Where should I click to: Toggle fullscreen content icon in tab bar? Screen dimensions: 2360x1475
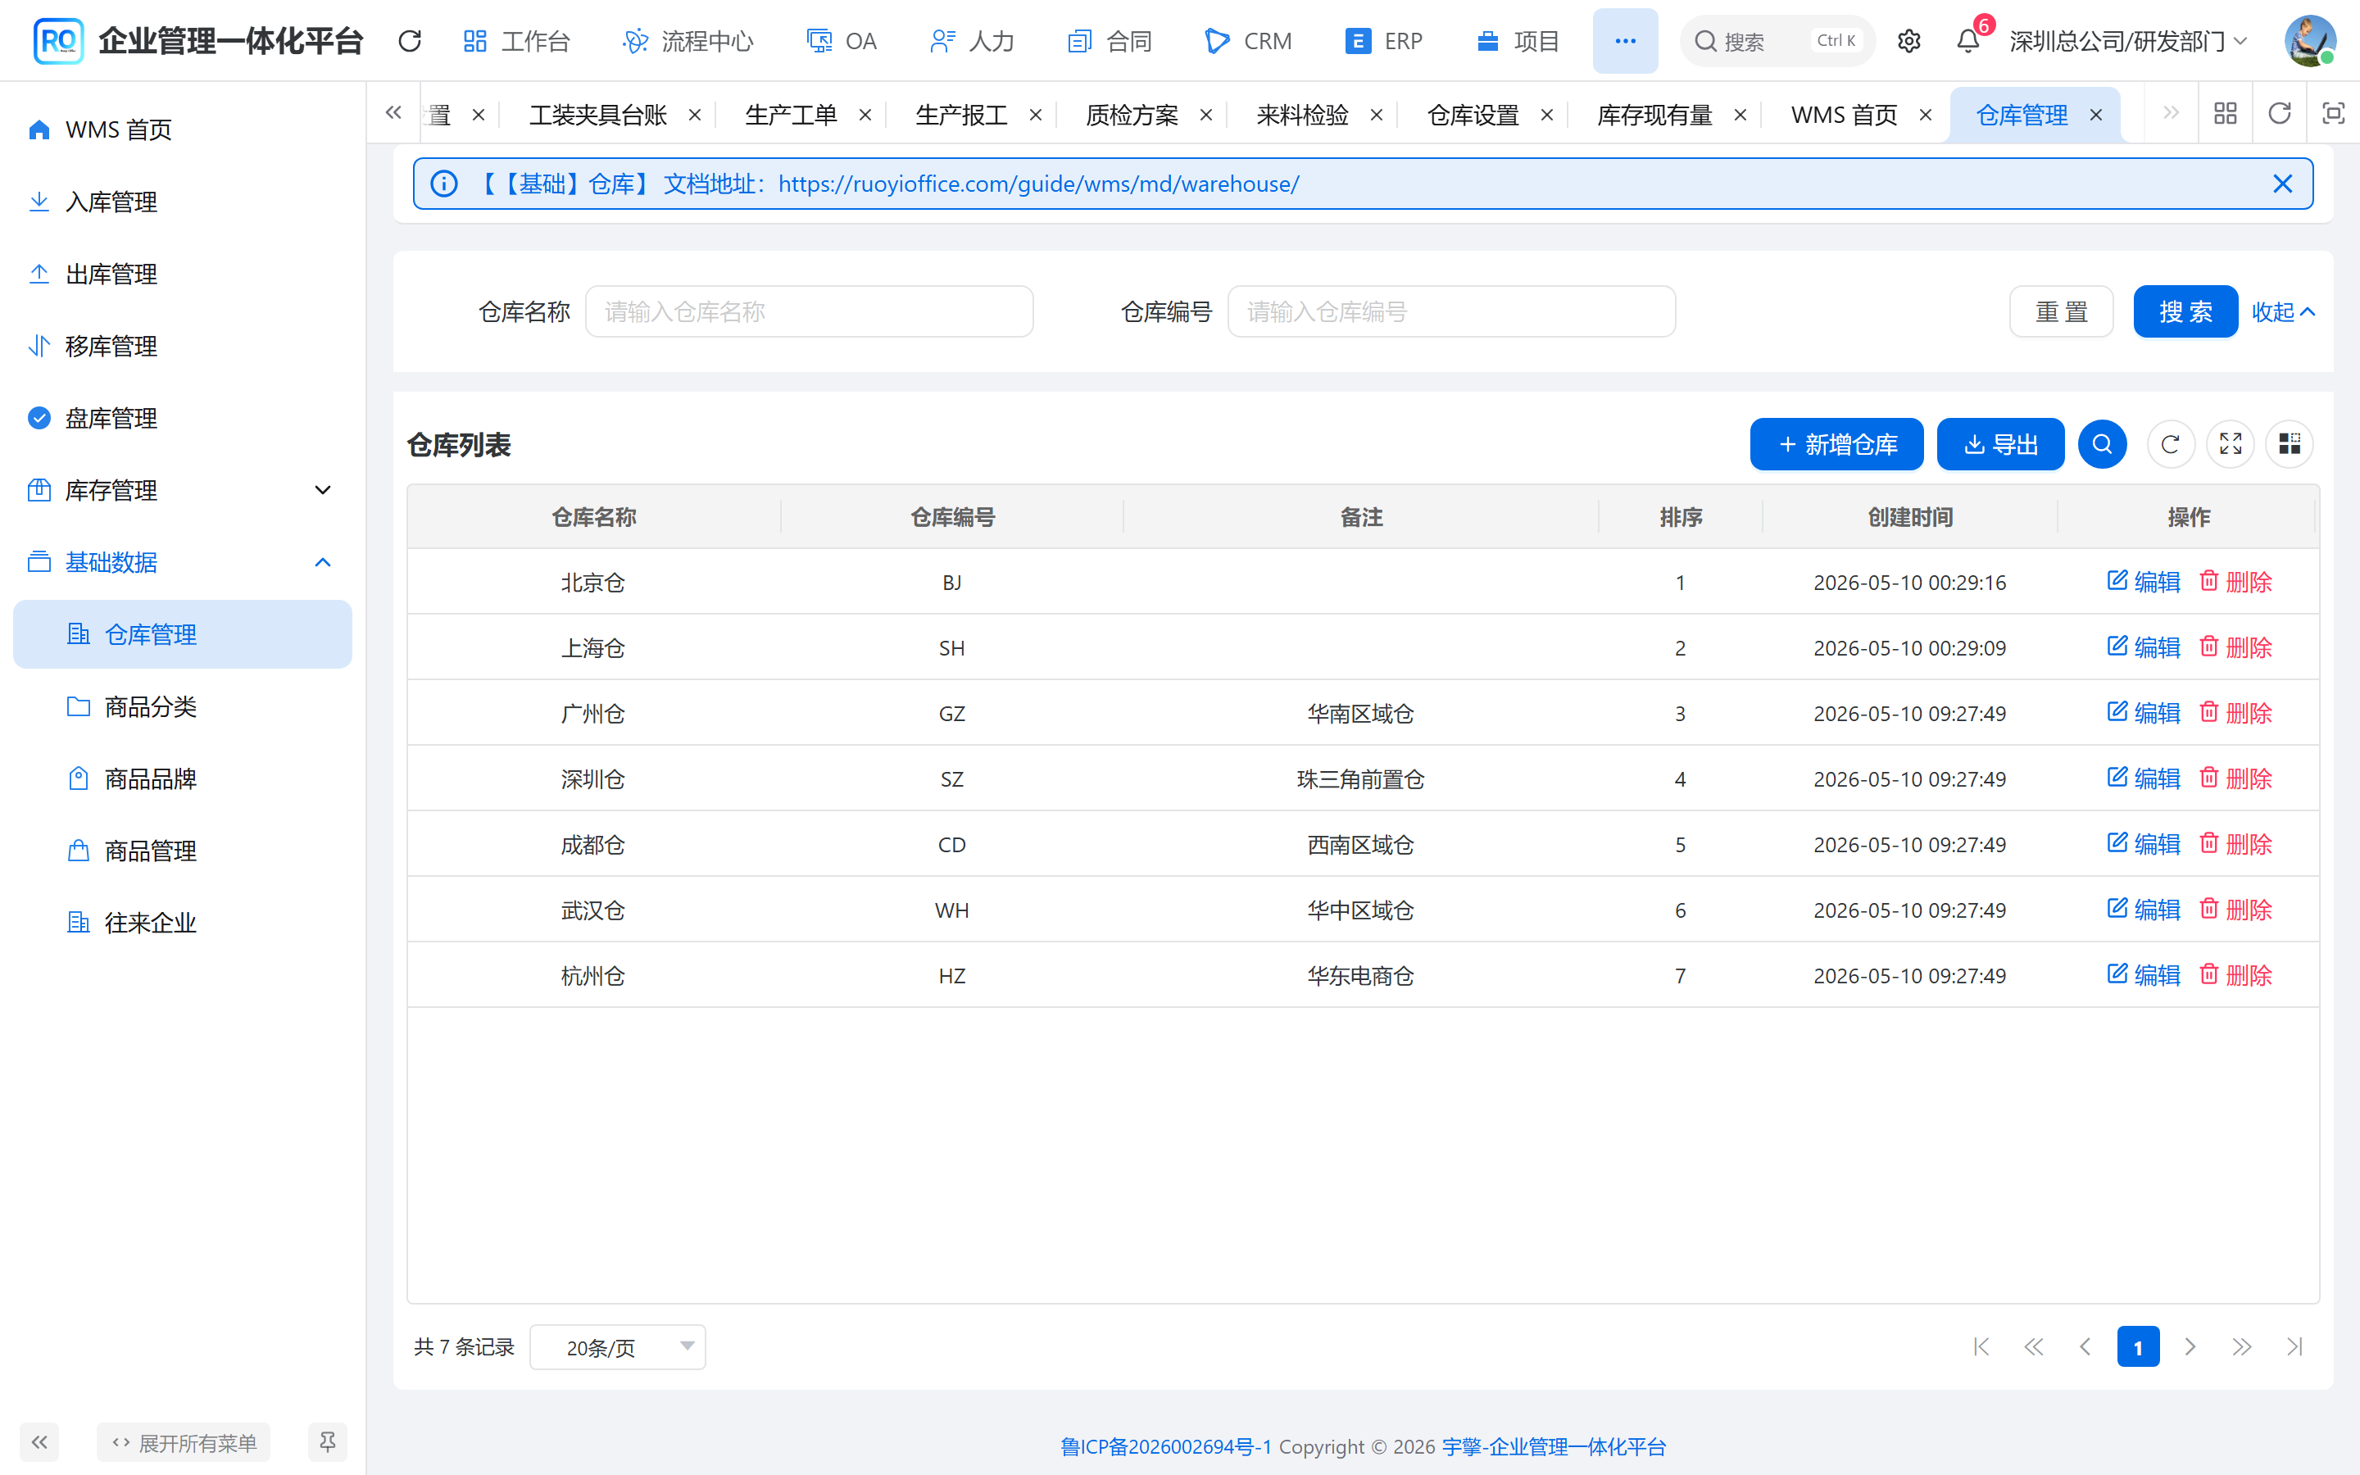[2333, 114]
